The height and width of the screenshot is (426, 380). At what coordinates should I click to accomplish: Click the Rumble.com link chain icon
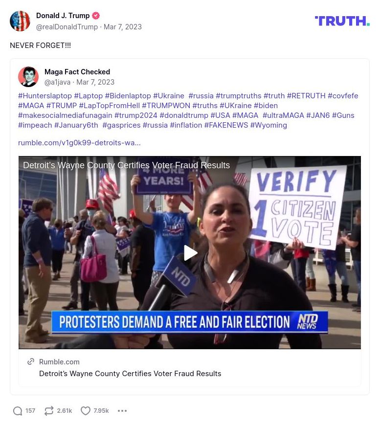click(31, 361)
